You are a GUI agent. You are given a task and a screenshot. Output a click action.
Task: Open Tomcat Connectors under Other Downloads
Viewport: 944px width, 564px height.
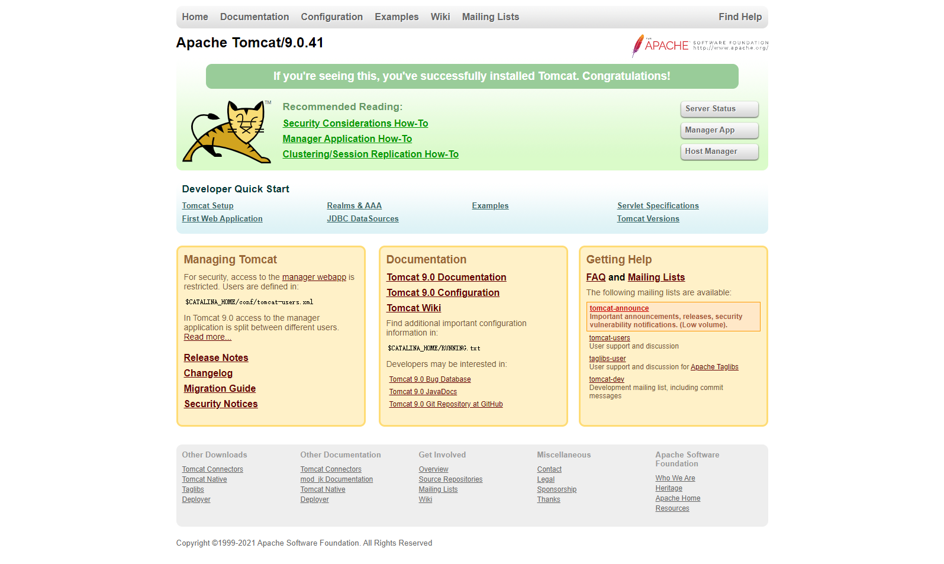click(212, 469)
